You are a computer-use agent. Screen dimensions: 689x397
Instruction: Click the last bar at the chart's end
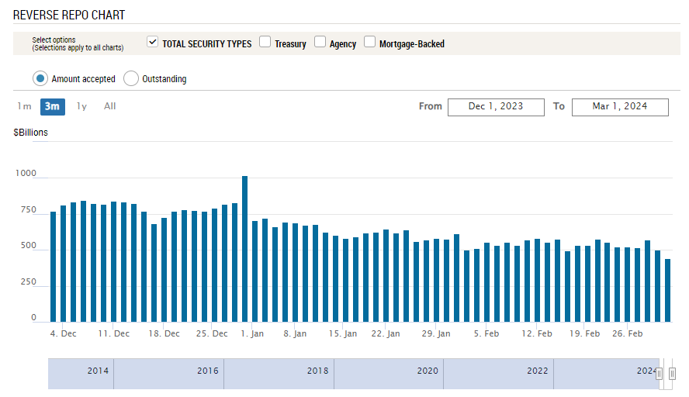(667, 290)
